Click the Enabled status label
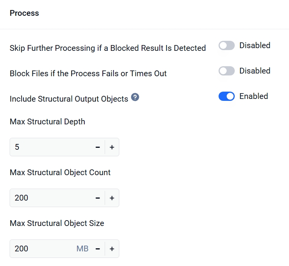The image size is (289, 266). [254, 96]
